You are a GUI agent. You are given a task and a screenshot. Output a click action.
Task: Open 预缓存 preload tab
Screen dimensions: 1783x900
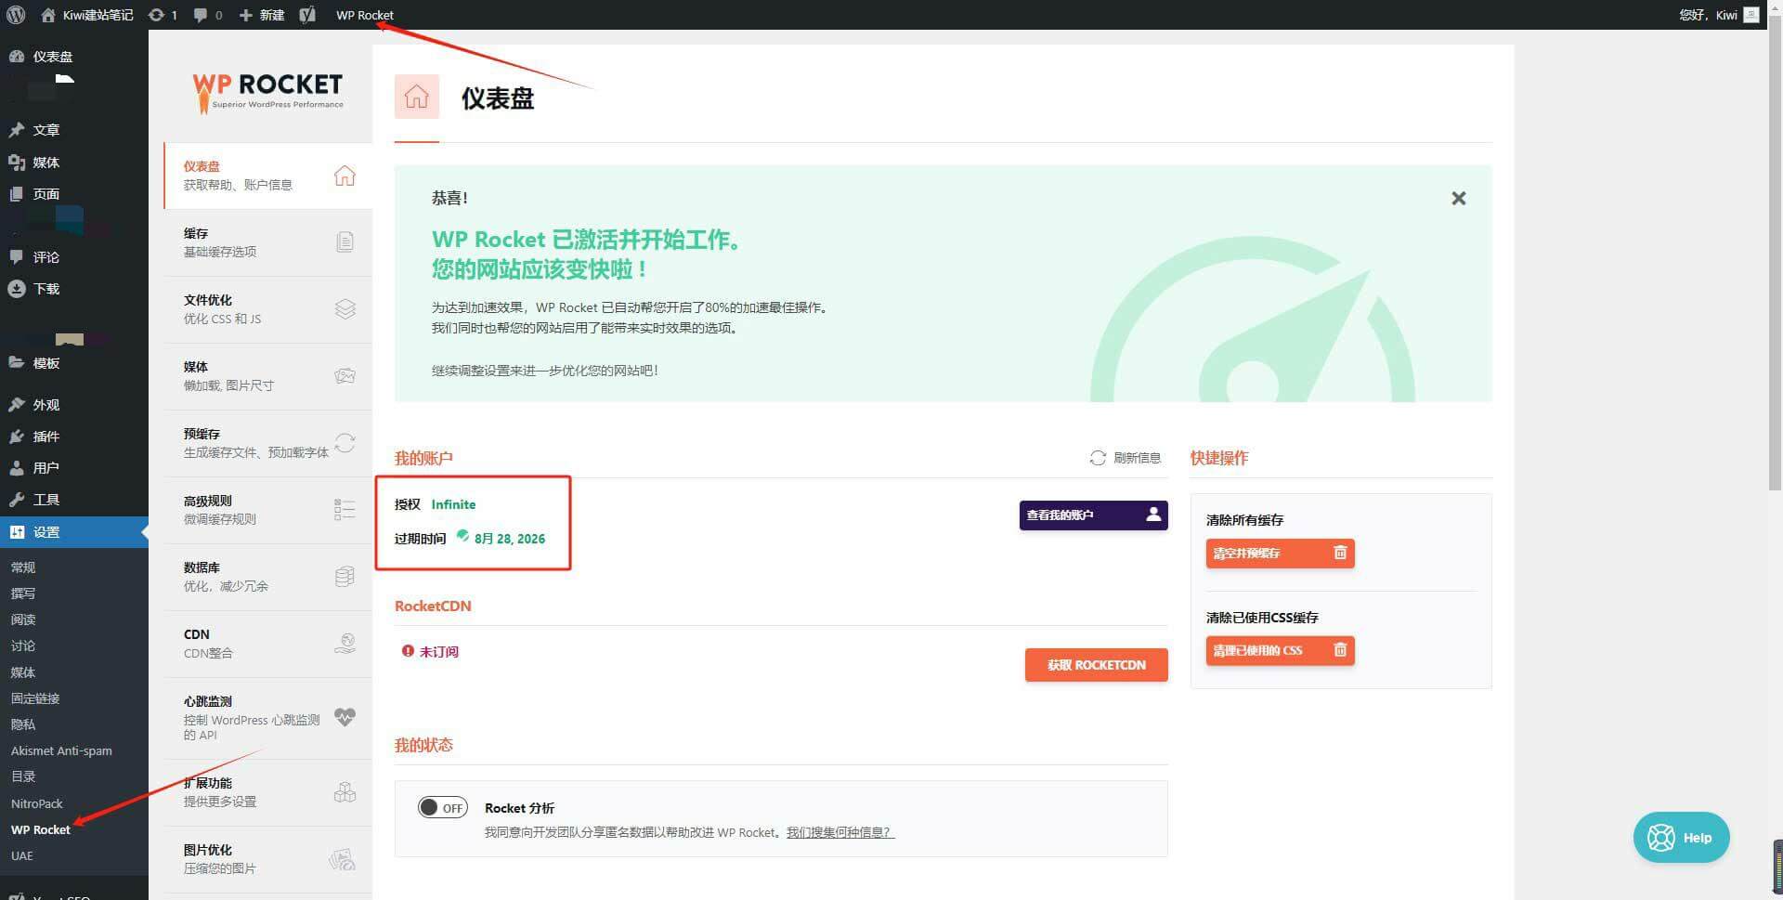coord(268,442)
